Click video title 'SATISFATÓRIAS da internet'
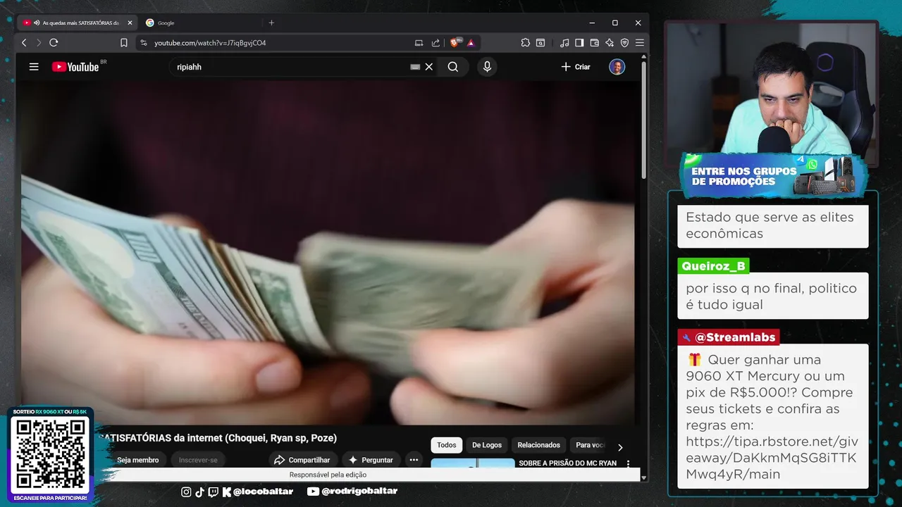This screenshot has width=902, height=507. [220, 438]
